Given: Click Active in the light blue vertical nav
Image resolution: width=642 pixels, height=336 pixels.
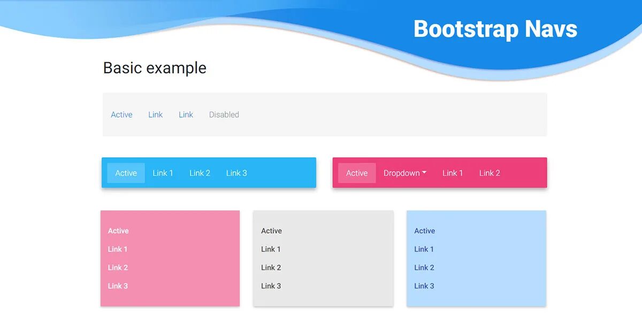Looking at the screenshot, I should click(x=425, y=231).
